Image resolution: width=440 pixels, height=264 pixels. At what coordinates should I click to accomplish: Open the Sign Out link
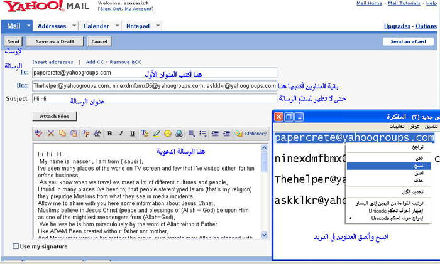coord(111,9)
